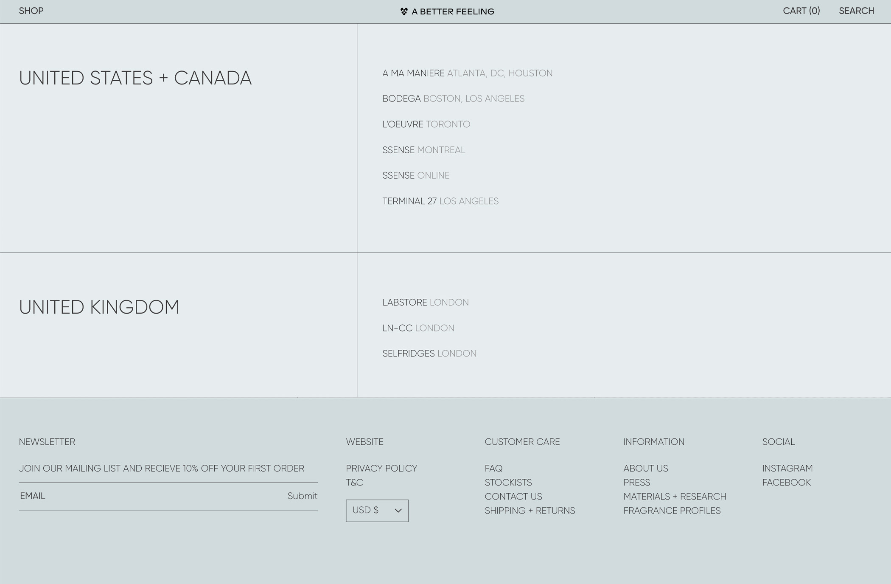Open SEARCH in the header

(856, 11)
